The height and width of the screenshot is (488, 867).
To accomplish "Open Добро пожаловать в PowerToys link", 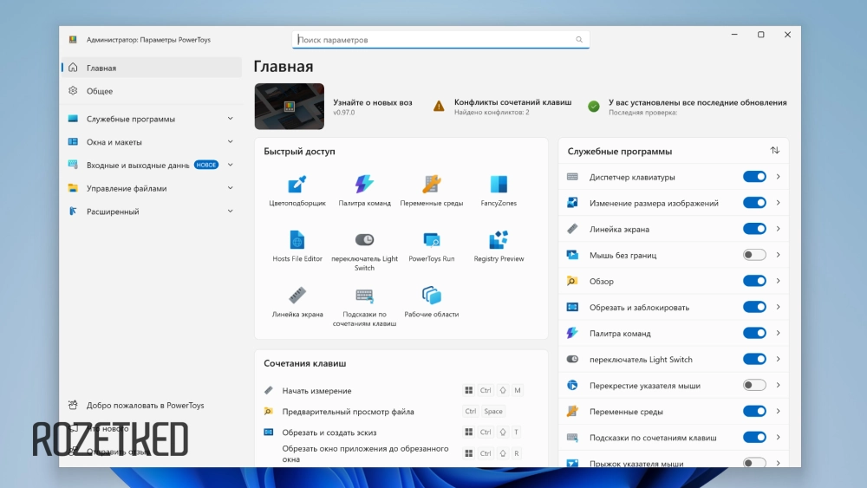I will (145, 405).
